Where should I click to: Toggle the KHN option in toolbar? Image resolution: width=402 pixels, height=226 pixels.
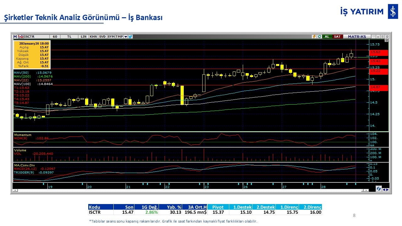click(x=93, y=37)
